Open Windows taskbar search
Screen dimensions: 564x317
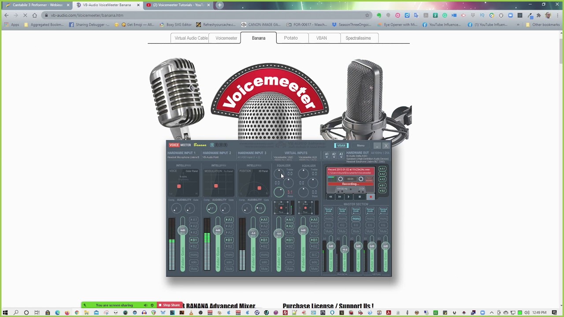click(x=16, y=313)
